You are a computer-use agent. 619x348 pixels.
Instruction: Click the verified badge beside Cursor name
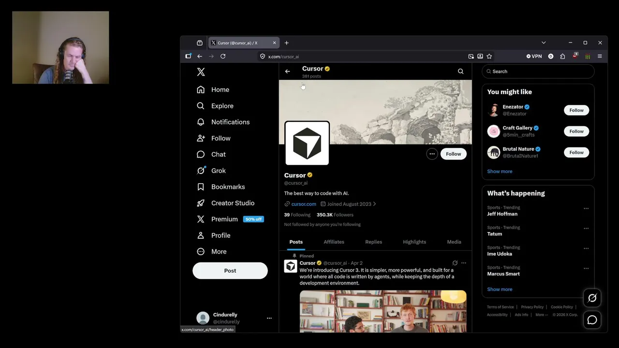(x=310, y=175)
